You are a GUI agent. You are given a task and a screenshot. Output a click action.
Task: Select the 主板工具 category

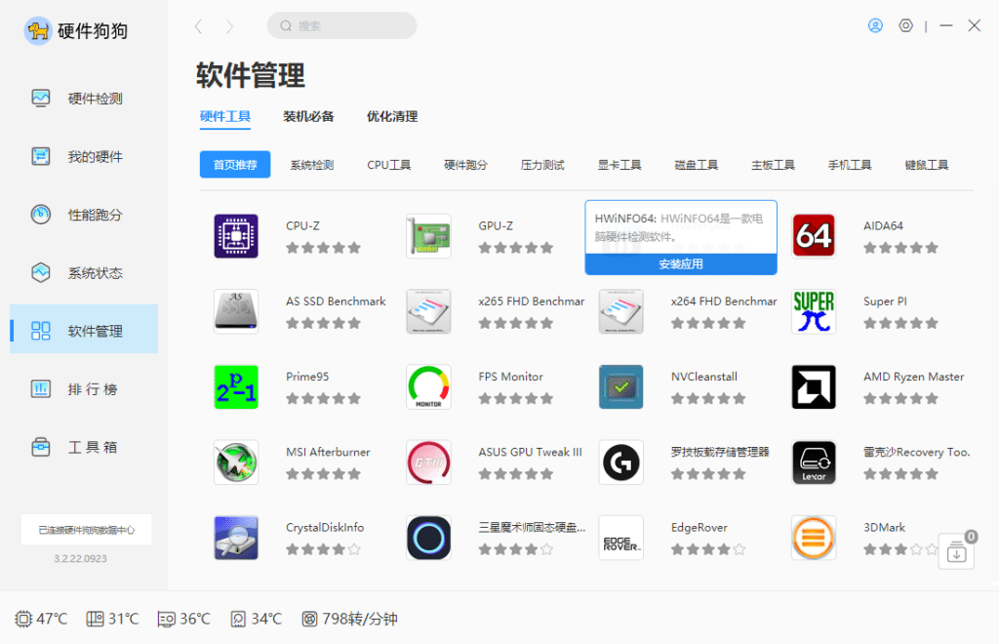click(773, 165)
